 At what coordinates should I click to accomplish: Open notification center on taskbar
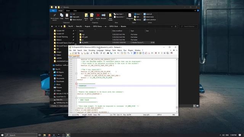point(240,135)
